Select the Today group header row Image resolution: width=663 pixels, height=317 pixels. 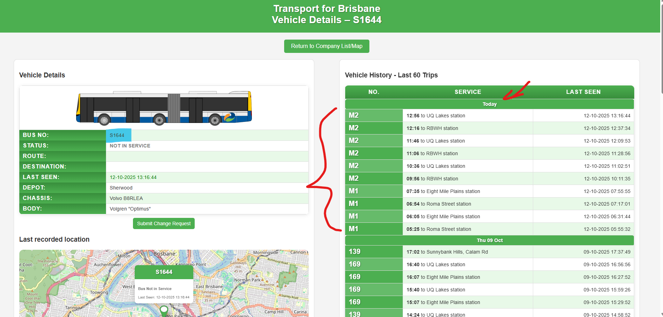tap(489, 104)
